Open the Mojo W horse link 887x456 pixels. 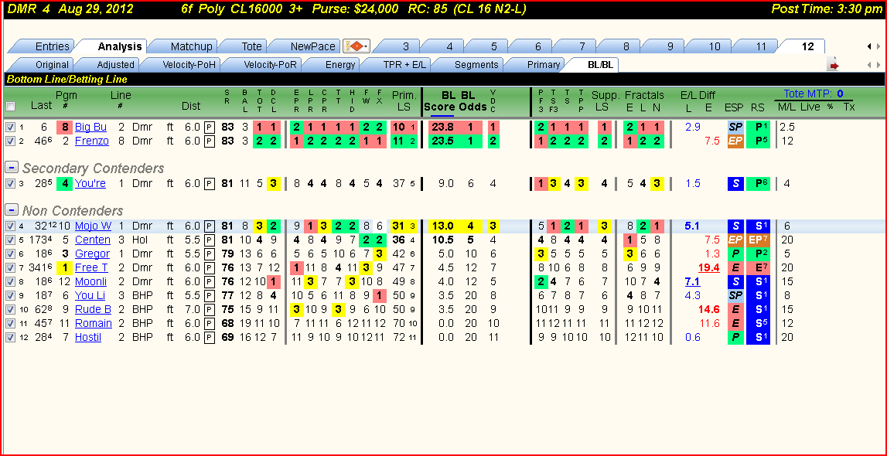[94, 226]
